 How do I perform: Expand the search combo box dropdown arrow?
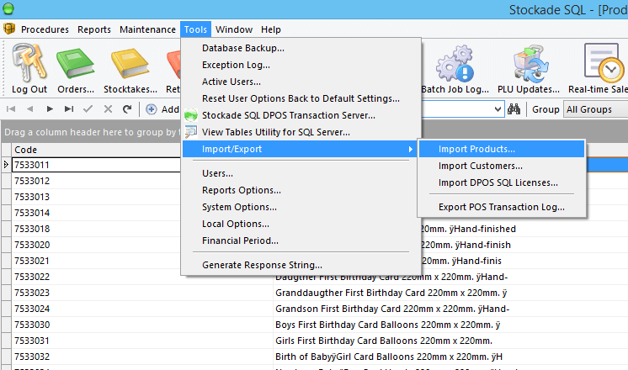(x=498, y=109)
